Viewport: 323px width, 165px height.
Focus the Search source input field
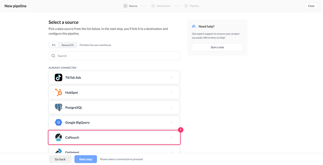(x=114, y=56)
